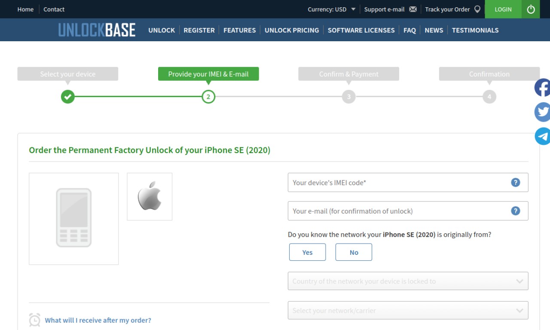
Task: Choose Yes for known original network
Action: [307, 252]
